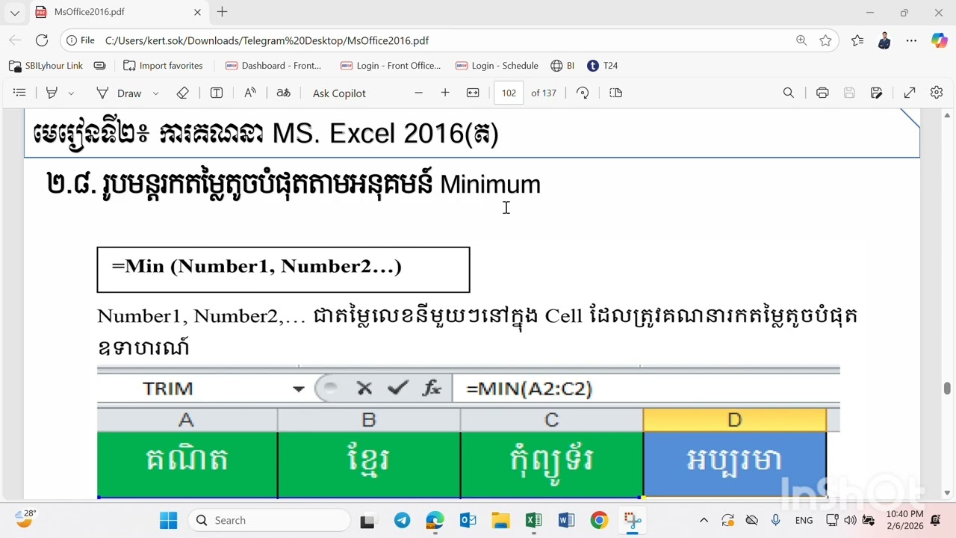
Task: Click the Translate icon
Action: coord(283,93)
